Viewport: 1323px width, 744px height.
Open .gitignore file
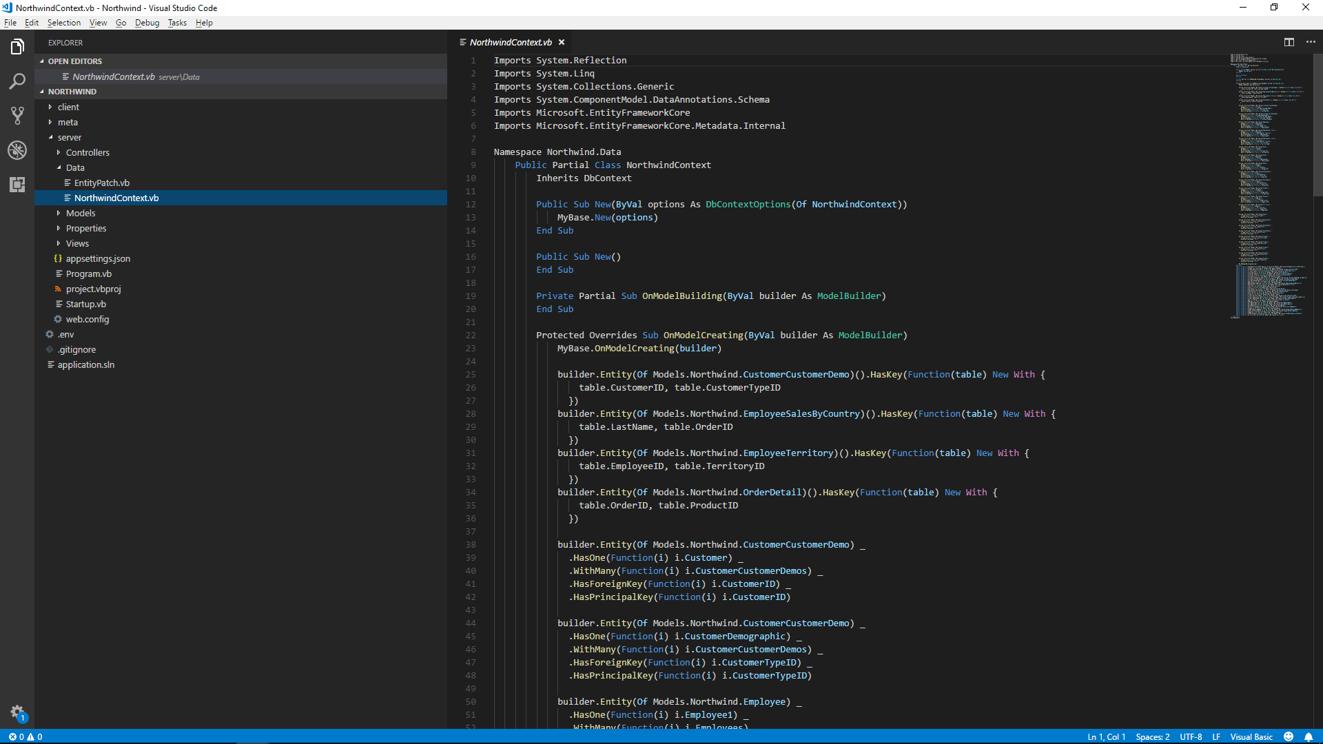coord(240,349)
